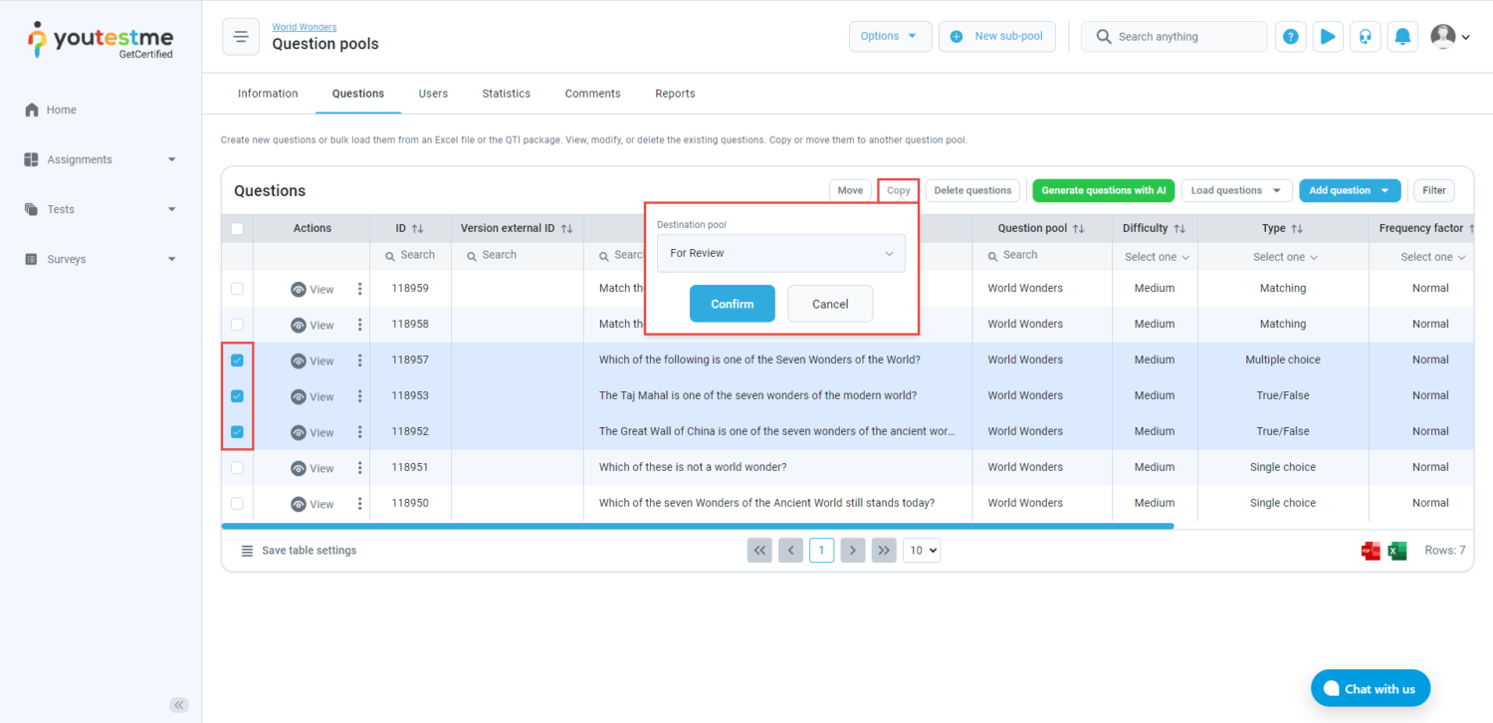The image size is (1493, 723).
Task: Open the rows-per-page selector showing 10
Action: click(922, 551)
